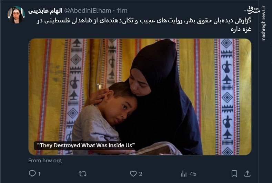Click the like count number 2
272x183 pixels.
[141, 174]
